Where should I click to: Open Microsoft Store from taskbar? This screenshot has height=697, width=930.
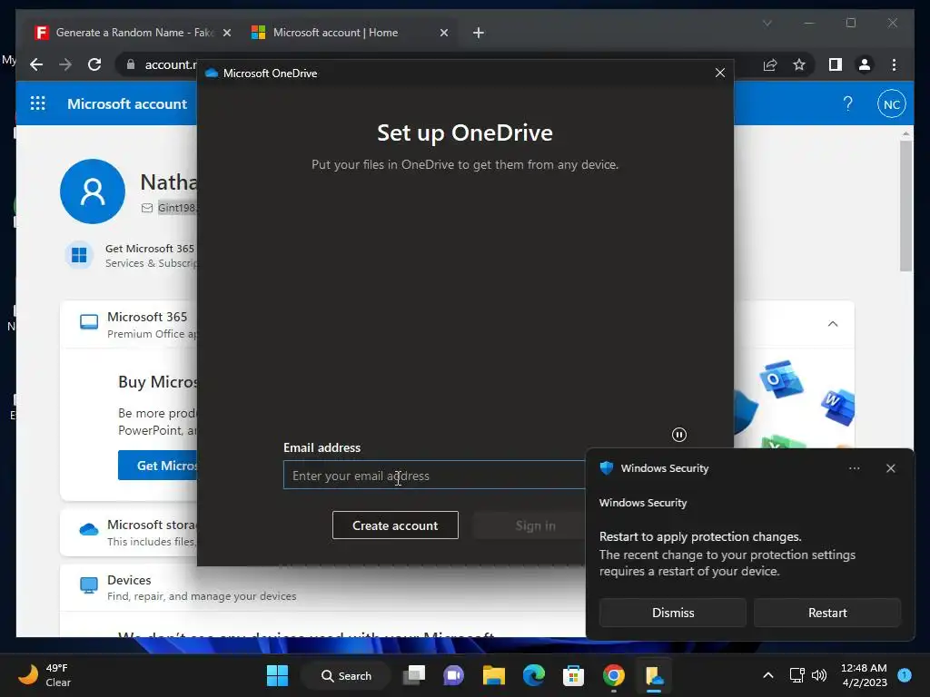pos(574,675)
